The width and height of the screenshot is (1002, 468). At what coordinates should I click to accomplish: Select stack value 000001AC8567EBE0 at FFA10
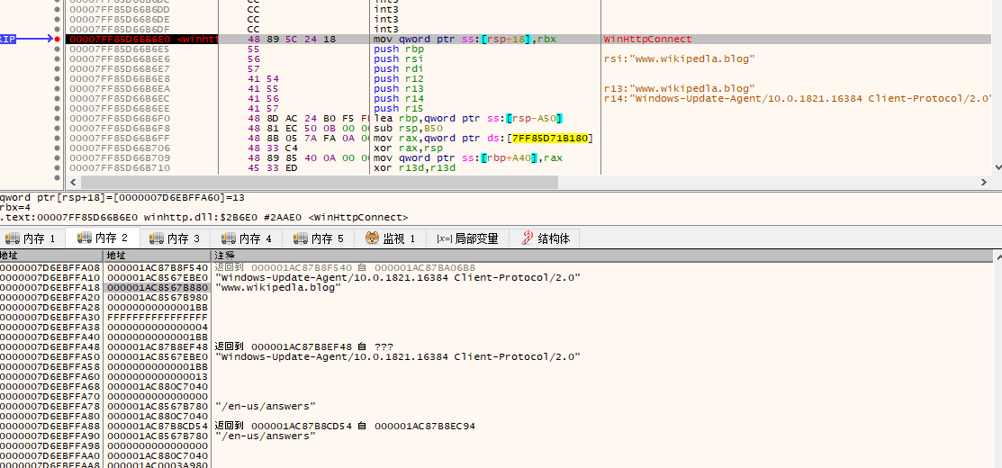tap(158, 278)
